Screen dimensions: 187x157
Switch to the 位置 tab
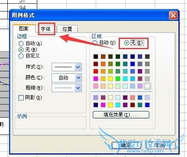point(67,29)
